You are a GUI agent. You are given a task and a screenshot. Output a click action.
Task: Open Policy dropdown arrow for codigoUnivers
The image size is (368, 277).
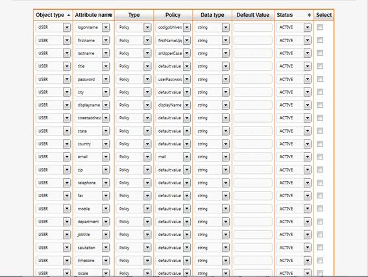point(187,27)
